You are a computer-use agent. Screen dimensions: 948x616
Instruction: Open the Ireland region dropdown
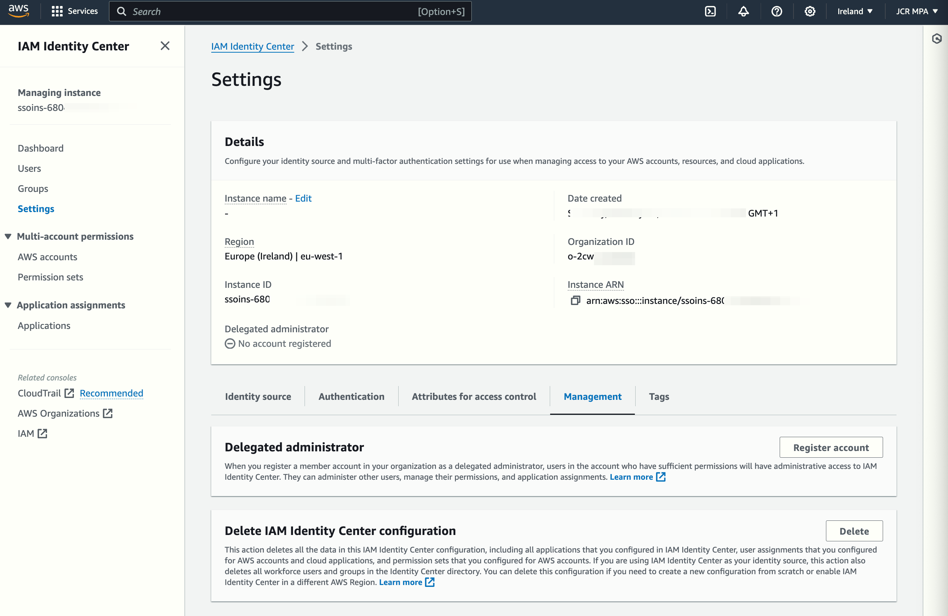(854, 12)
